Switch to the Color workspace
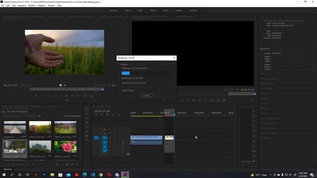The height and width of the screenshot is (178, 317). [140, 10]
